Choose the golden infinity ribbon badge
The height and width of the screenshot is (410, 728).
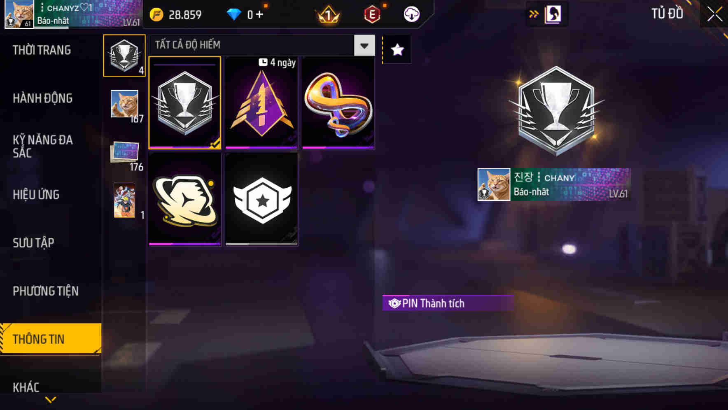tap(338, 103)
